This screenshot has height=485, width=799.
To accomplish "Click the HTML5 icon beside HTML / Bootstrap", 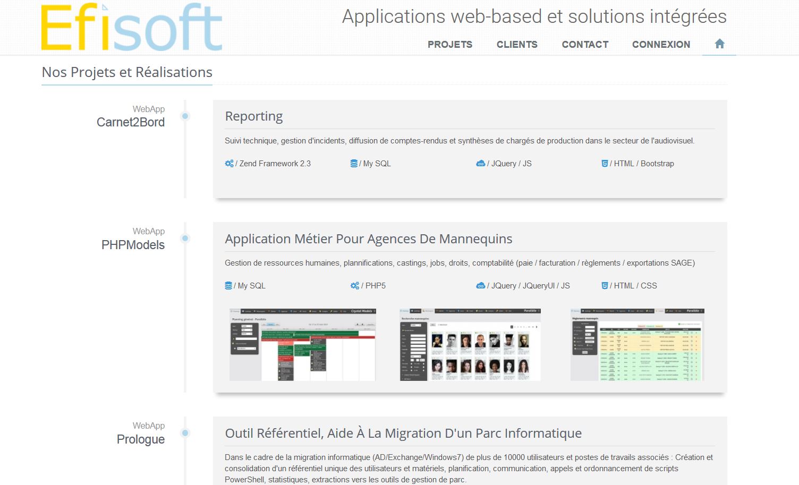I will [605, 164].
